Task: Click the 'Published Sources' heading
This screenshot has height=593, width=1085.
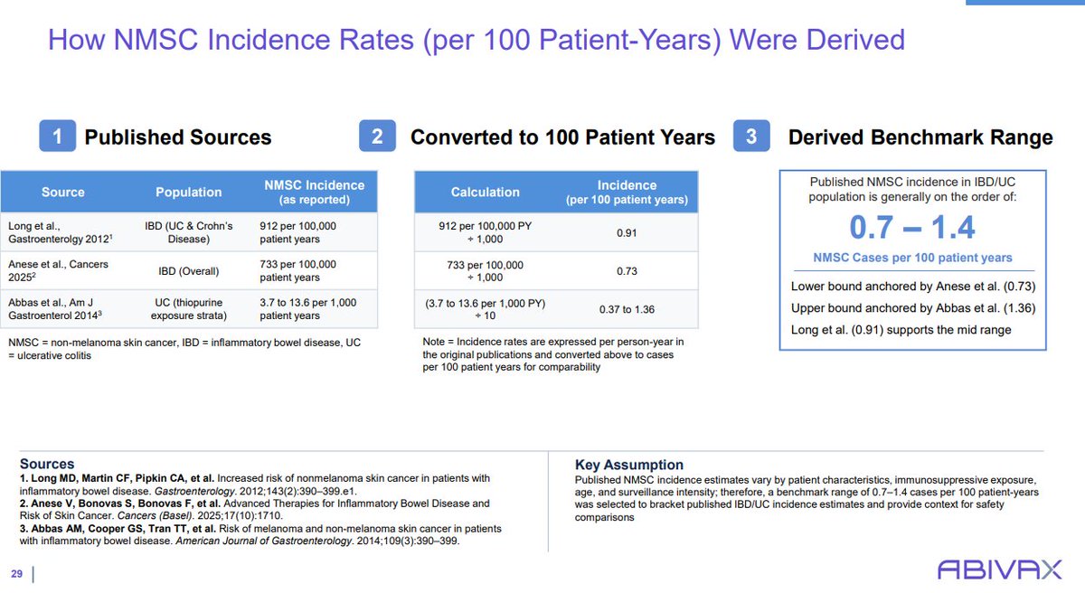Action: pyautogui.click(x=178, y=137)
